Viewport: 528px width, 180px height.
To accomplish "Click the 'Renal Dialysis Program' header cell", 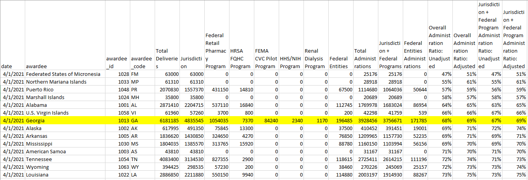I will click(316, 35).
